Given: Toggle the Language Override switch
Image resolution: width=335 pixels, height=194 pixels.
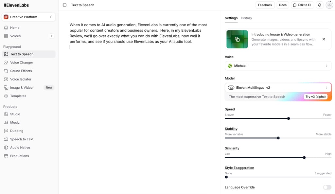Looking at the screenshot, I should pyautogui.click(x=327, y=187).
